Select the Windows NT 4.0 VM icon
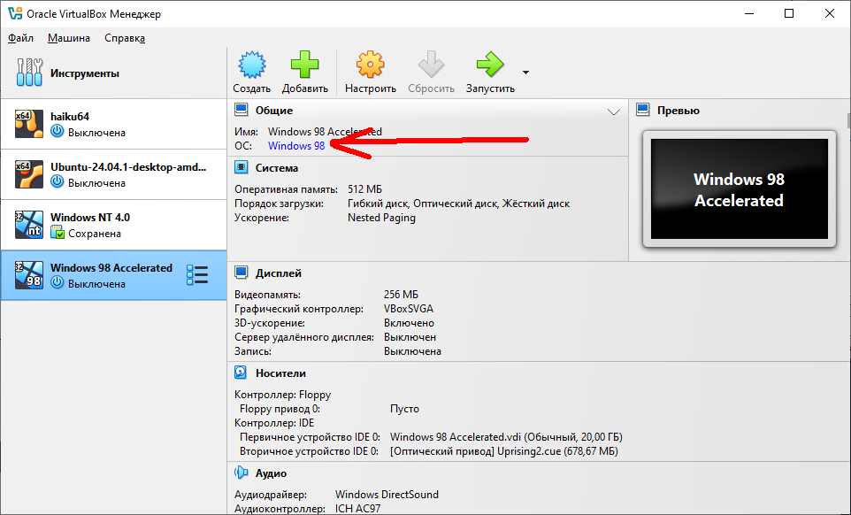 pyautogui.click(x=29, y=225)
